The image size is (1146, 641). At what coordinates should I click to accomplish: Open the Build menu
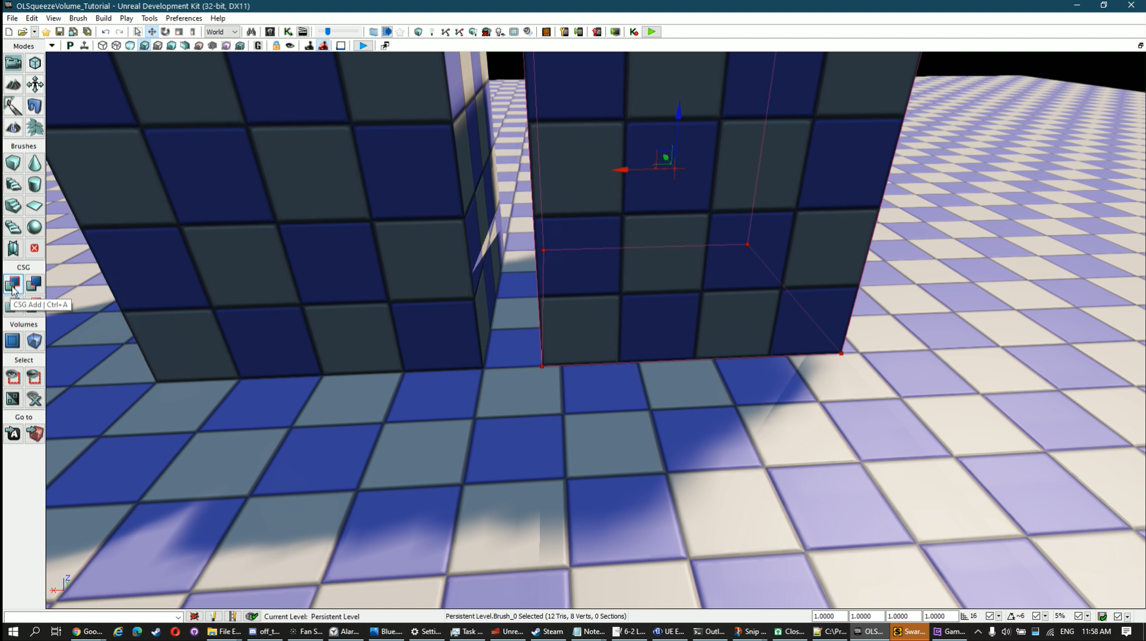(103, 18)
